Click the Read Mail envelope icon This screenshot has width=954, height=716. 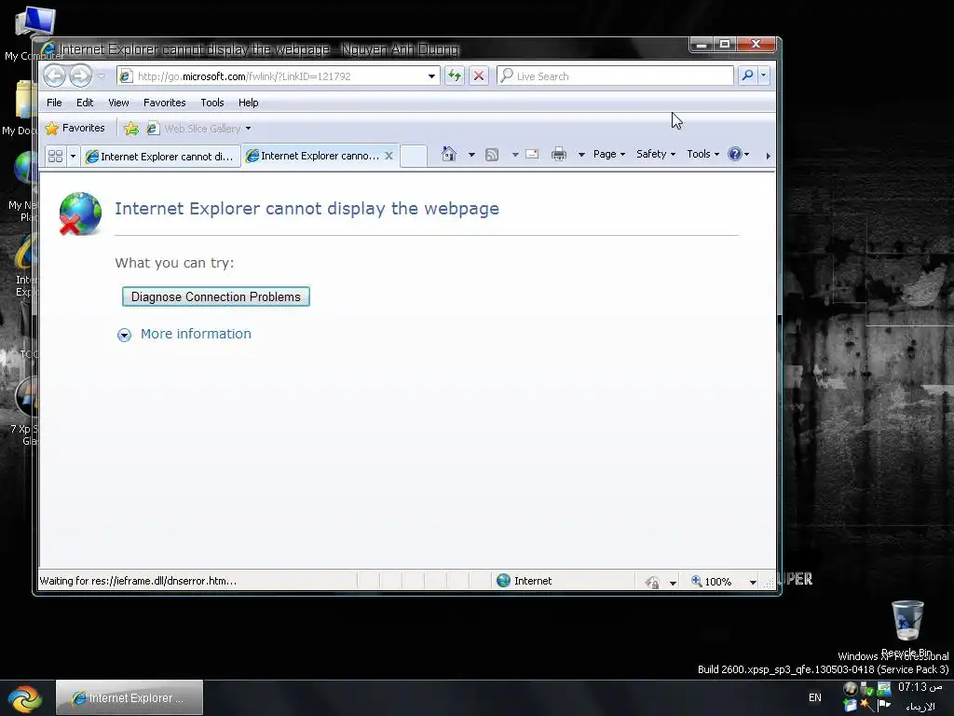[532, 154]
